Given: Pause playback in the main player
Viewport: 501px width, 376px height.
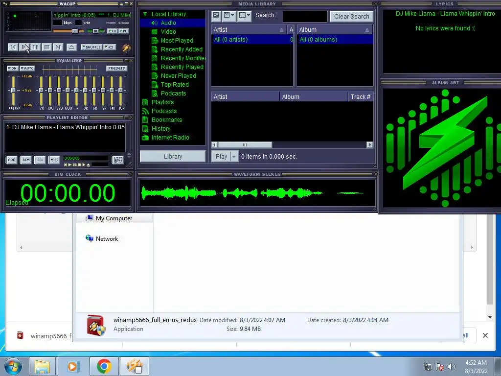Looking at the screenshot, I should [x=35, y=47].
